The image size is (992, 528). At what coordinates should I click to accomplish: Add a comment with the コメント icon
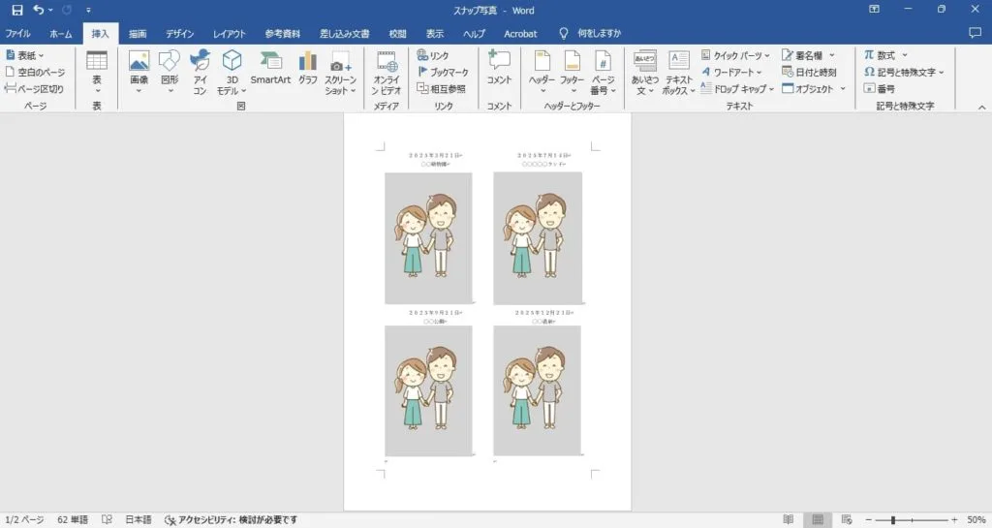[x=499, y=68]
